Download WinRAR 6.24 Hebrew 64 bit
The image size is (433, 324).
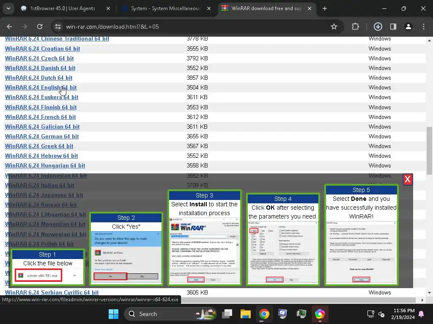41,156
